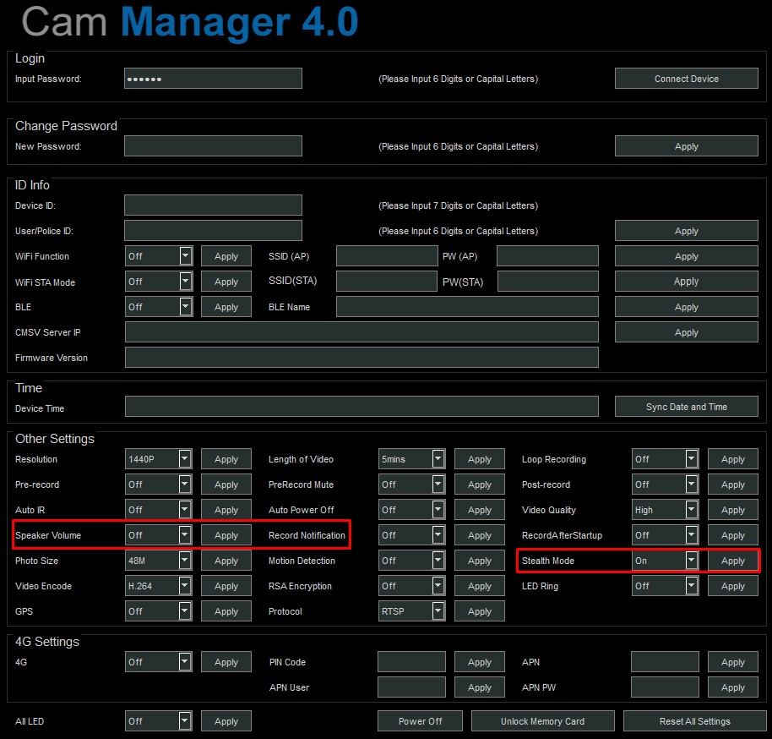Image resolution: width=772 pixels, height=739 pixels.
Task: Open the Video Quality dropdown showing High
Action: click(x=666, y=510)
